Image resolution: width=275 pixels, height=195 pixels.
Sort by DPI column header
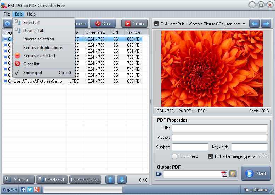click(115, 32)
